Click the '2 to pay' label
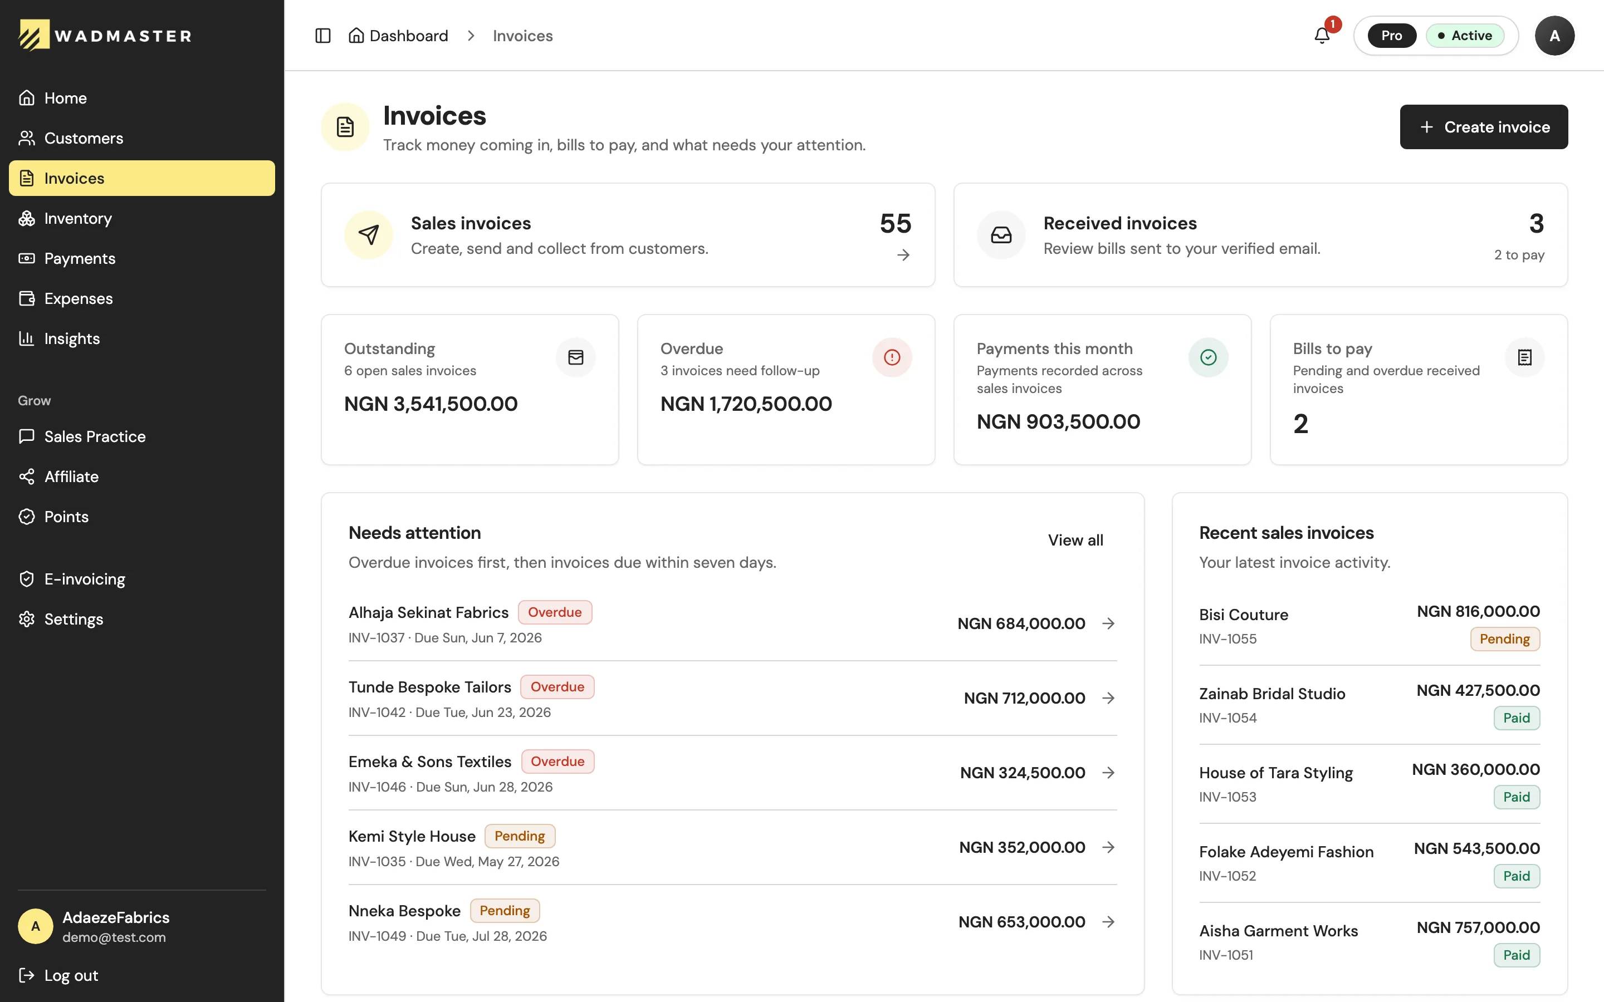Viewport: 1604px width, 1002px height. coord(1519,255)
